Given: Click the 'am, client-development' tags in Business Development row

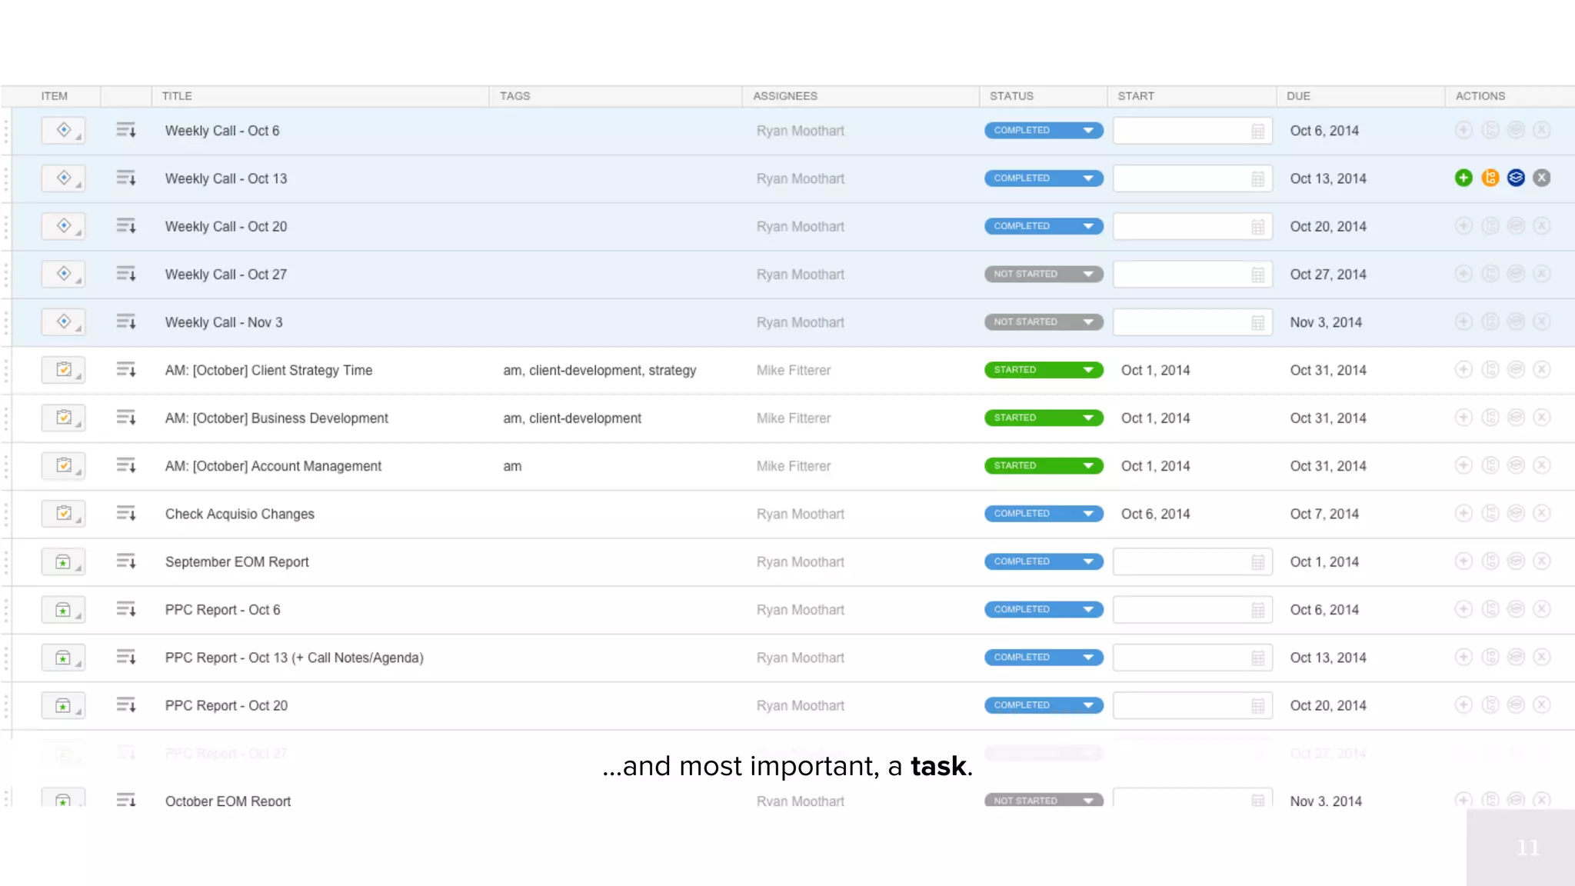Looking at the screenshot, I should [572, 418].
